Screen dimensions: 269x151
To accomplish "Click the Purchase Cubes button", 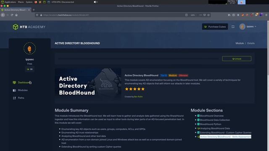I will [x=215, y=27].
